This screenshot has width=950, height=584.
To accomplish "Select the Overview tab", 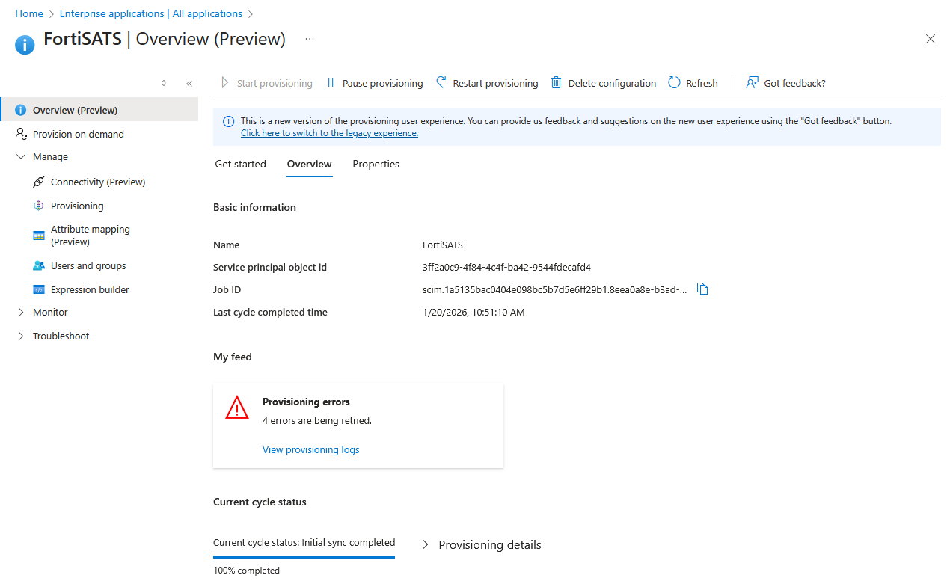I will [310, 164].
